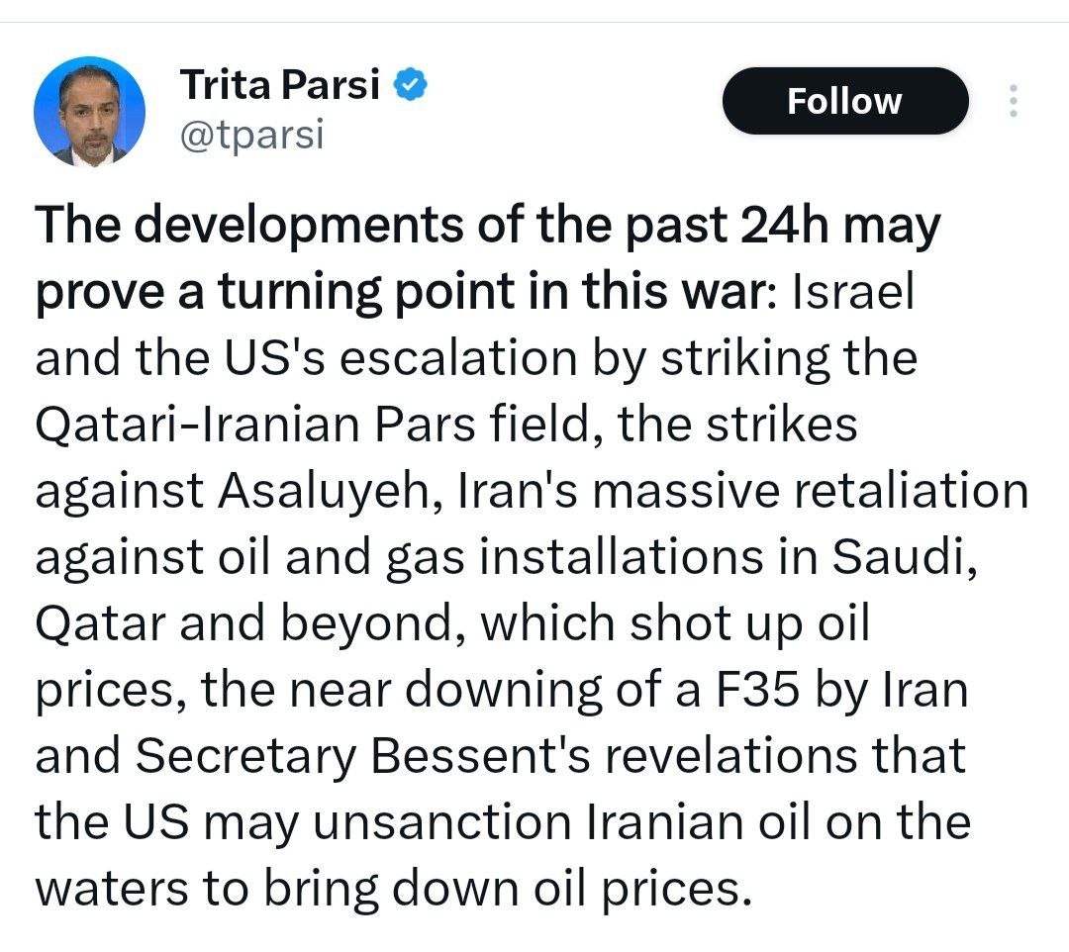Open Trita Parsi's profile picture
The width and height of the screenshot is (1069, 952).
pos(89,111)
